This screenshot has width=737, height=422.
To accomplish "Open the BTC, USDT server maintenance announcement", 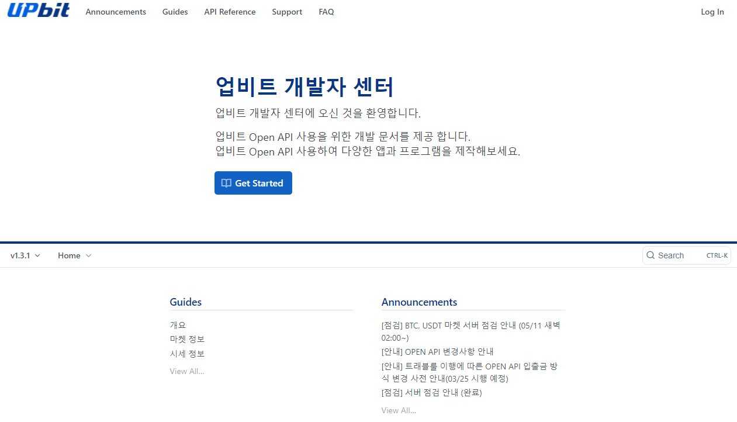I will [x=470, y=331].
